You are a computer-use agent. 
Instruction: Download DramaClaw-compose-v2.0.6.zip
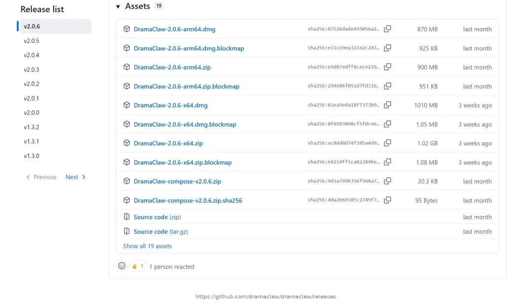tap(177, 182)
